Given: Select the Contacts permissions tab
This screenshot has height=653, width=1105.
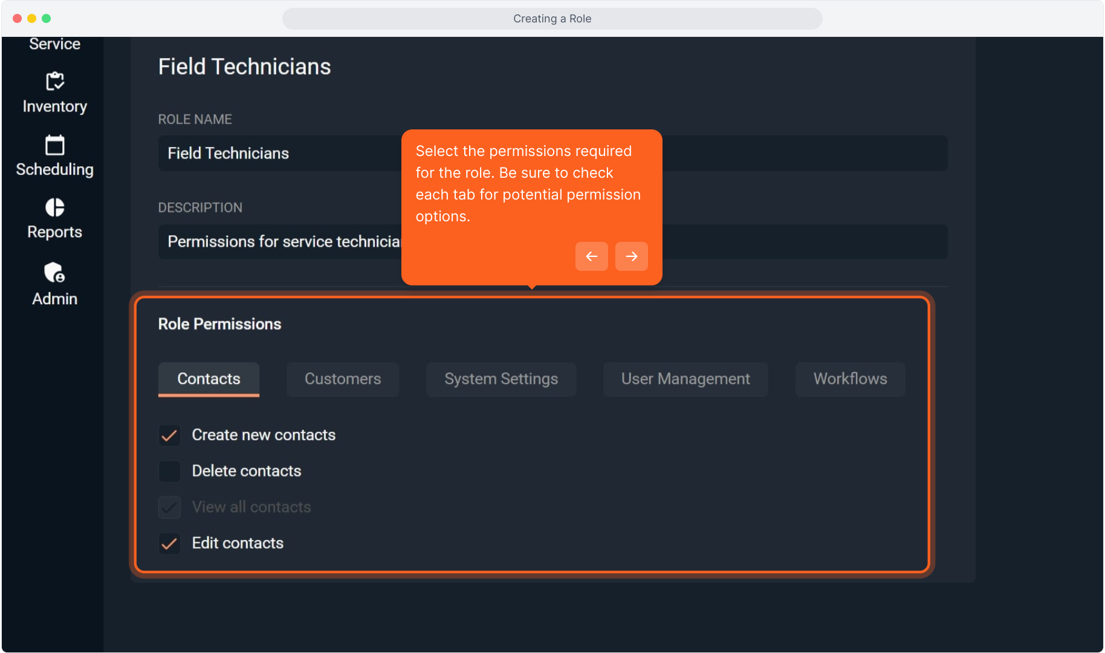Looking at the screenshot, I should point(209,379).
